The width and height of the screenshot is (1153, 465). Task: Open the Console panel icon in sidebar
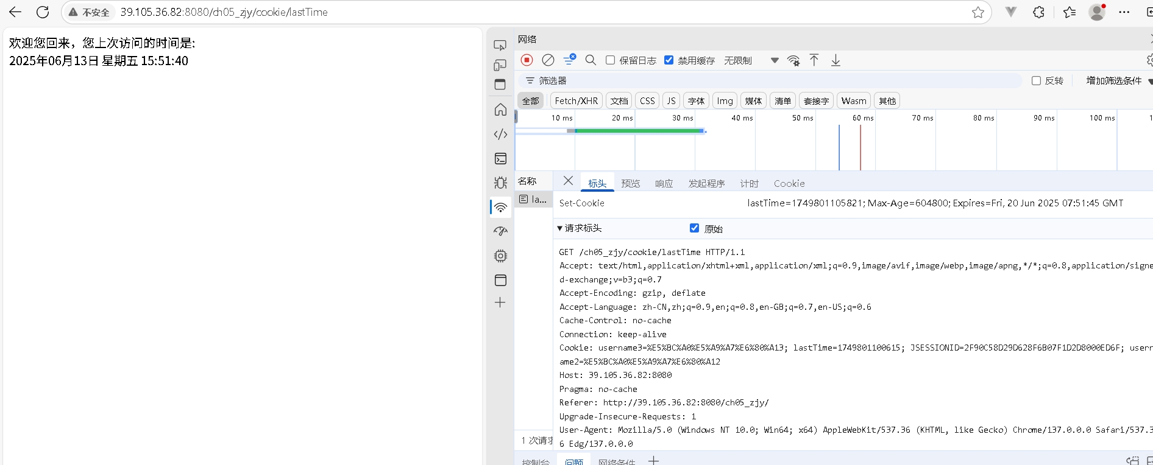click(x=500, y=159)
